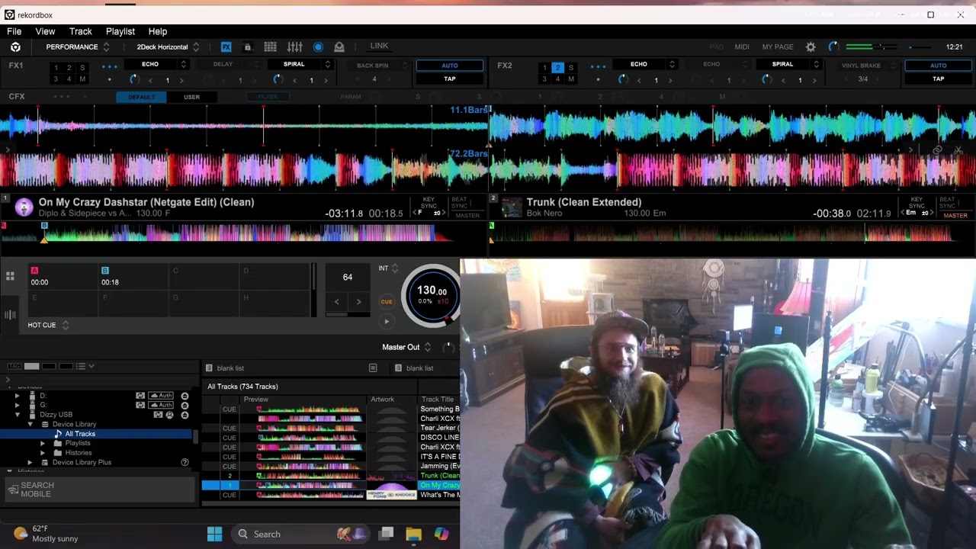
Task: Open the 2Deck Horizontal layout dropdown
Action: pyautogui.click(x=168, y=47)
